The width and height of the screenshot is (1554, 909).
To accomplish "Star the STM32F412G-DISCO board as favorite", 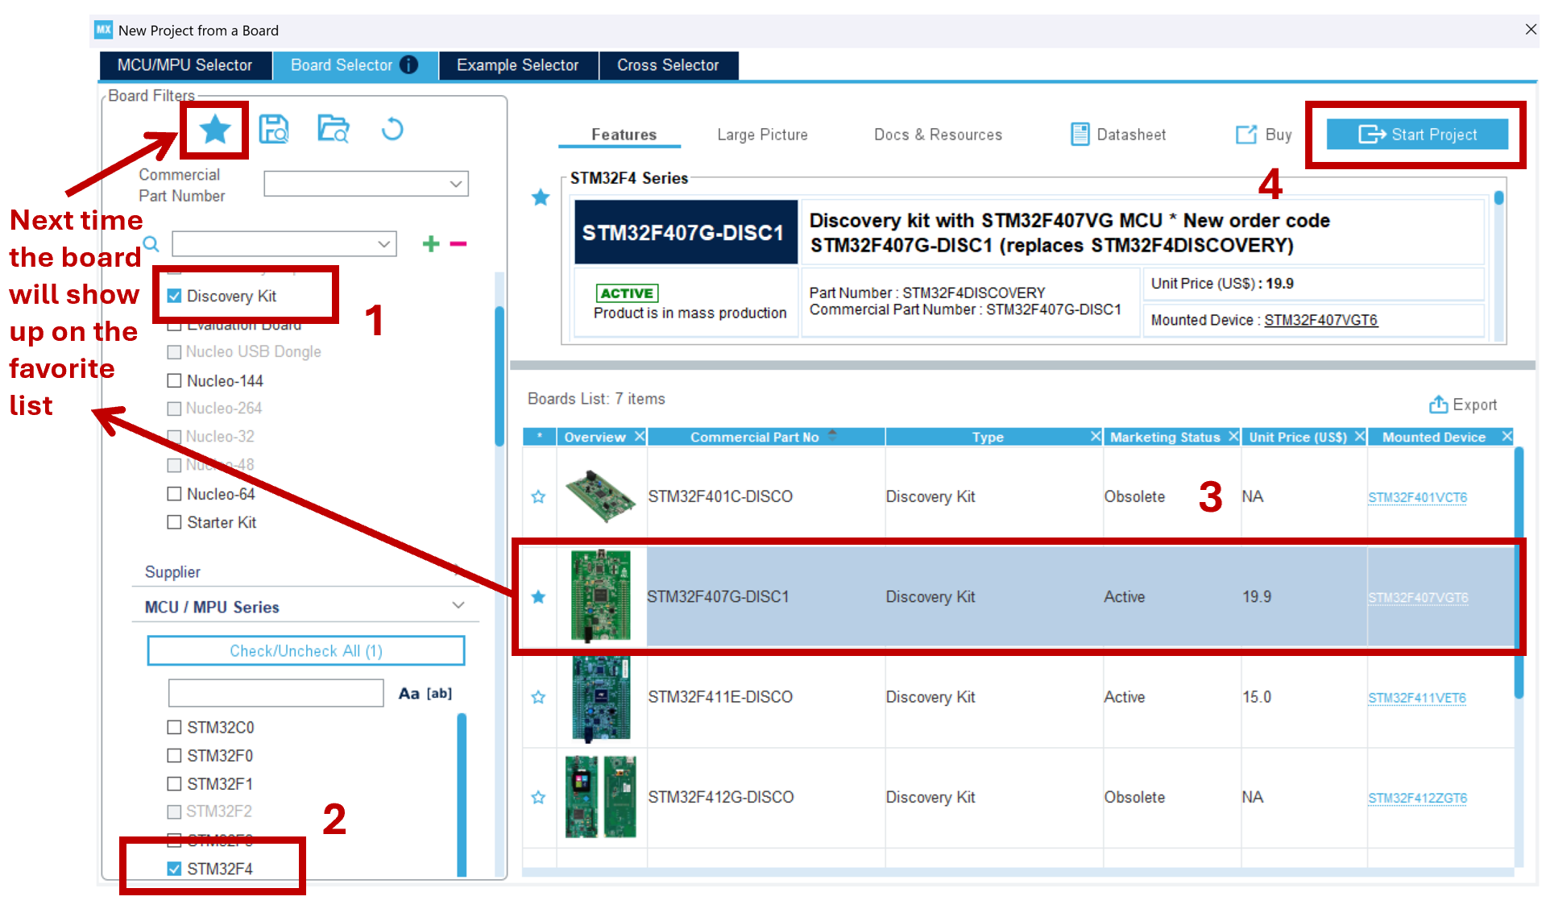I will 538,797.
